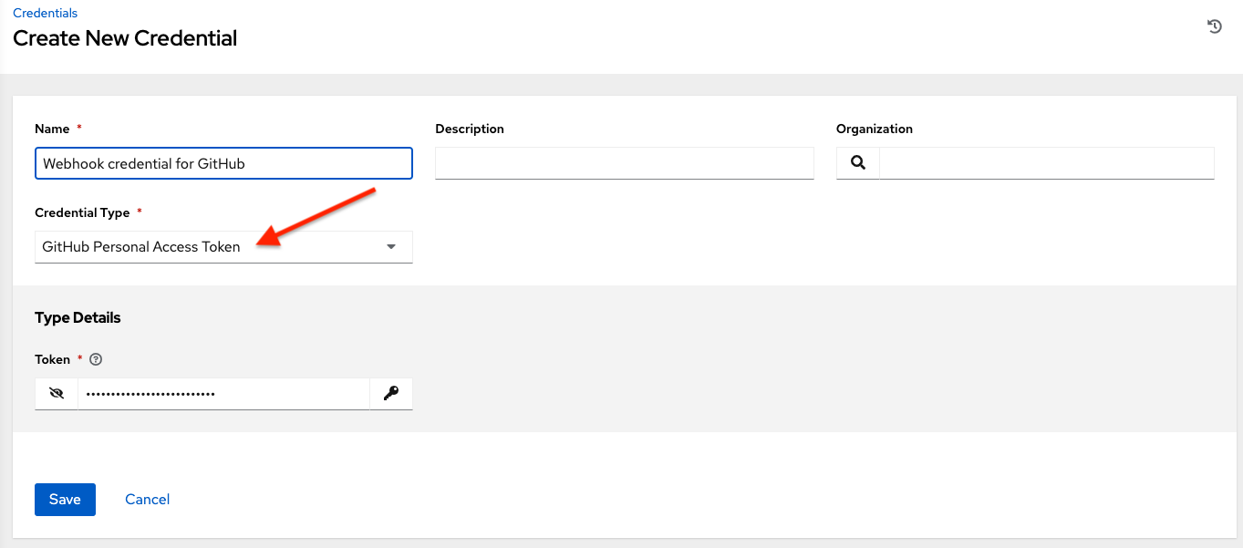Focus the masked Token password field
This screenshot has width=1243, height=548.
tap(223, 394)
